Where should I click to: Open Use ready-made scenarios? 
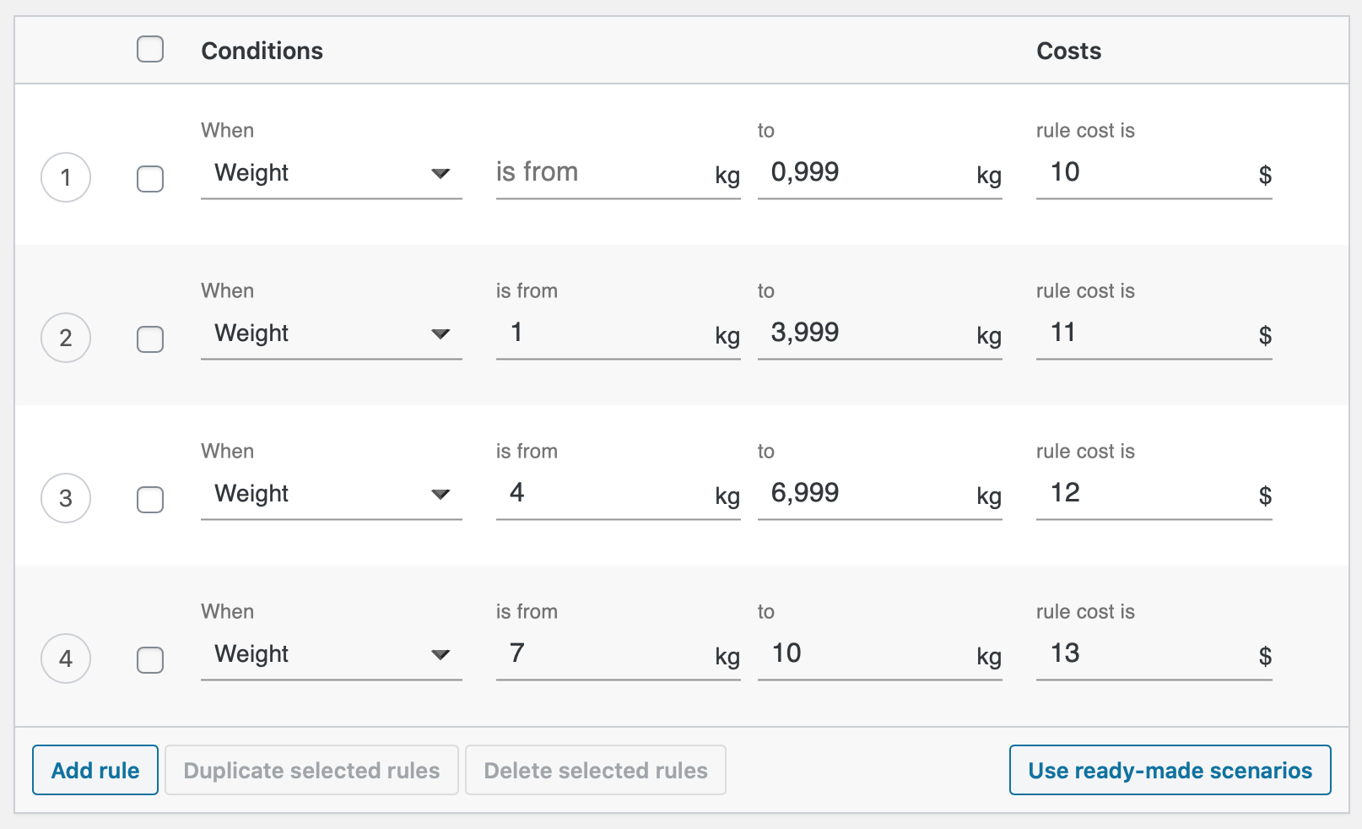tap(1170, 770)
